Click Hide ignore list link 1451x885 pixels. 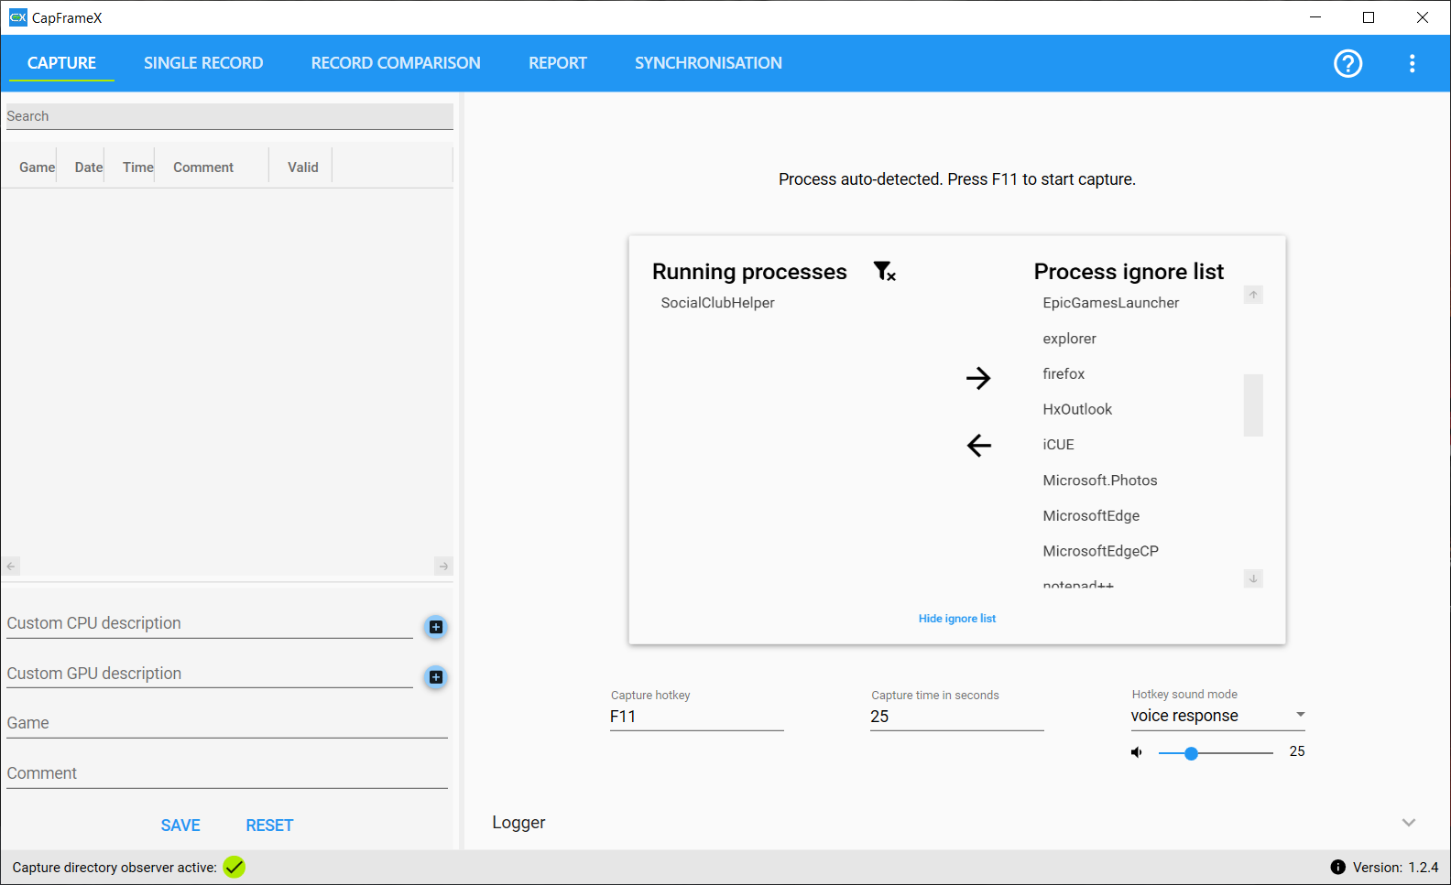957,619
